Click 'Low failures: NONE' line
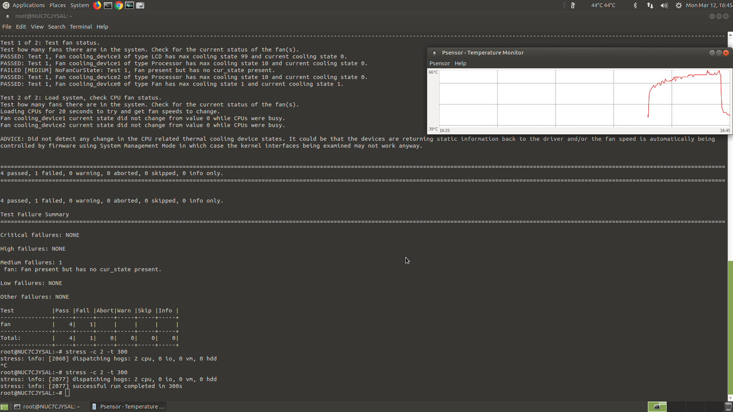 31,283
